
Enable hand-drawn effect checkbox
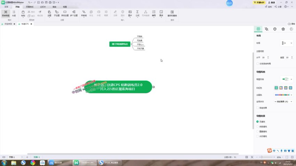[257, 108]
